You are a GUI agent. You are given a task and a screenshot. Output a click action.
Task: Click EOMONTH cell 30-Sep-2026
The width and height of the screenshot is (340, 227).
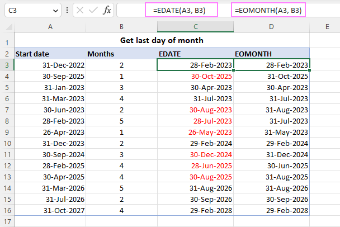(271, 199)
